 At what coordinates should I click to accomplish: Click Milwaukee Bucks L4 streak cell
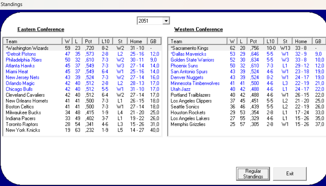pos(120,112)
